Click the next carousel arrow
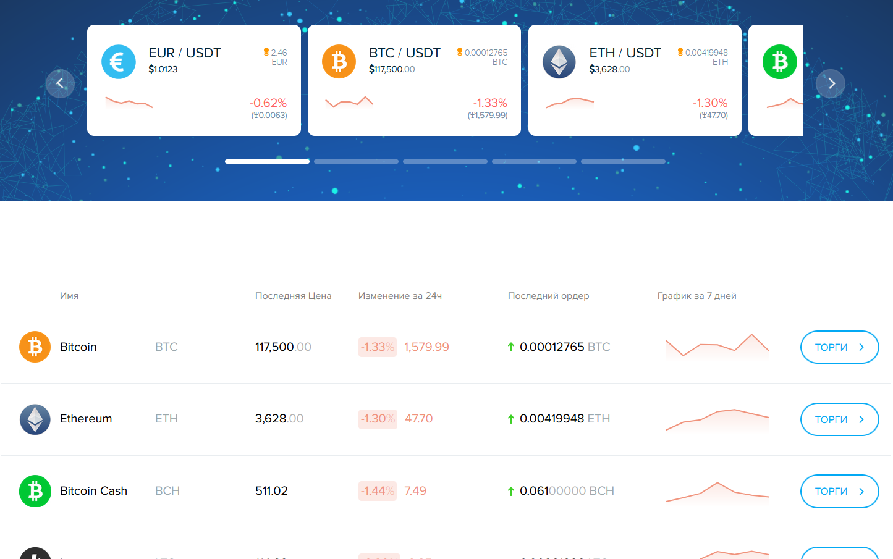The image size is (893, 559). [831, 83]
